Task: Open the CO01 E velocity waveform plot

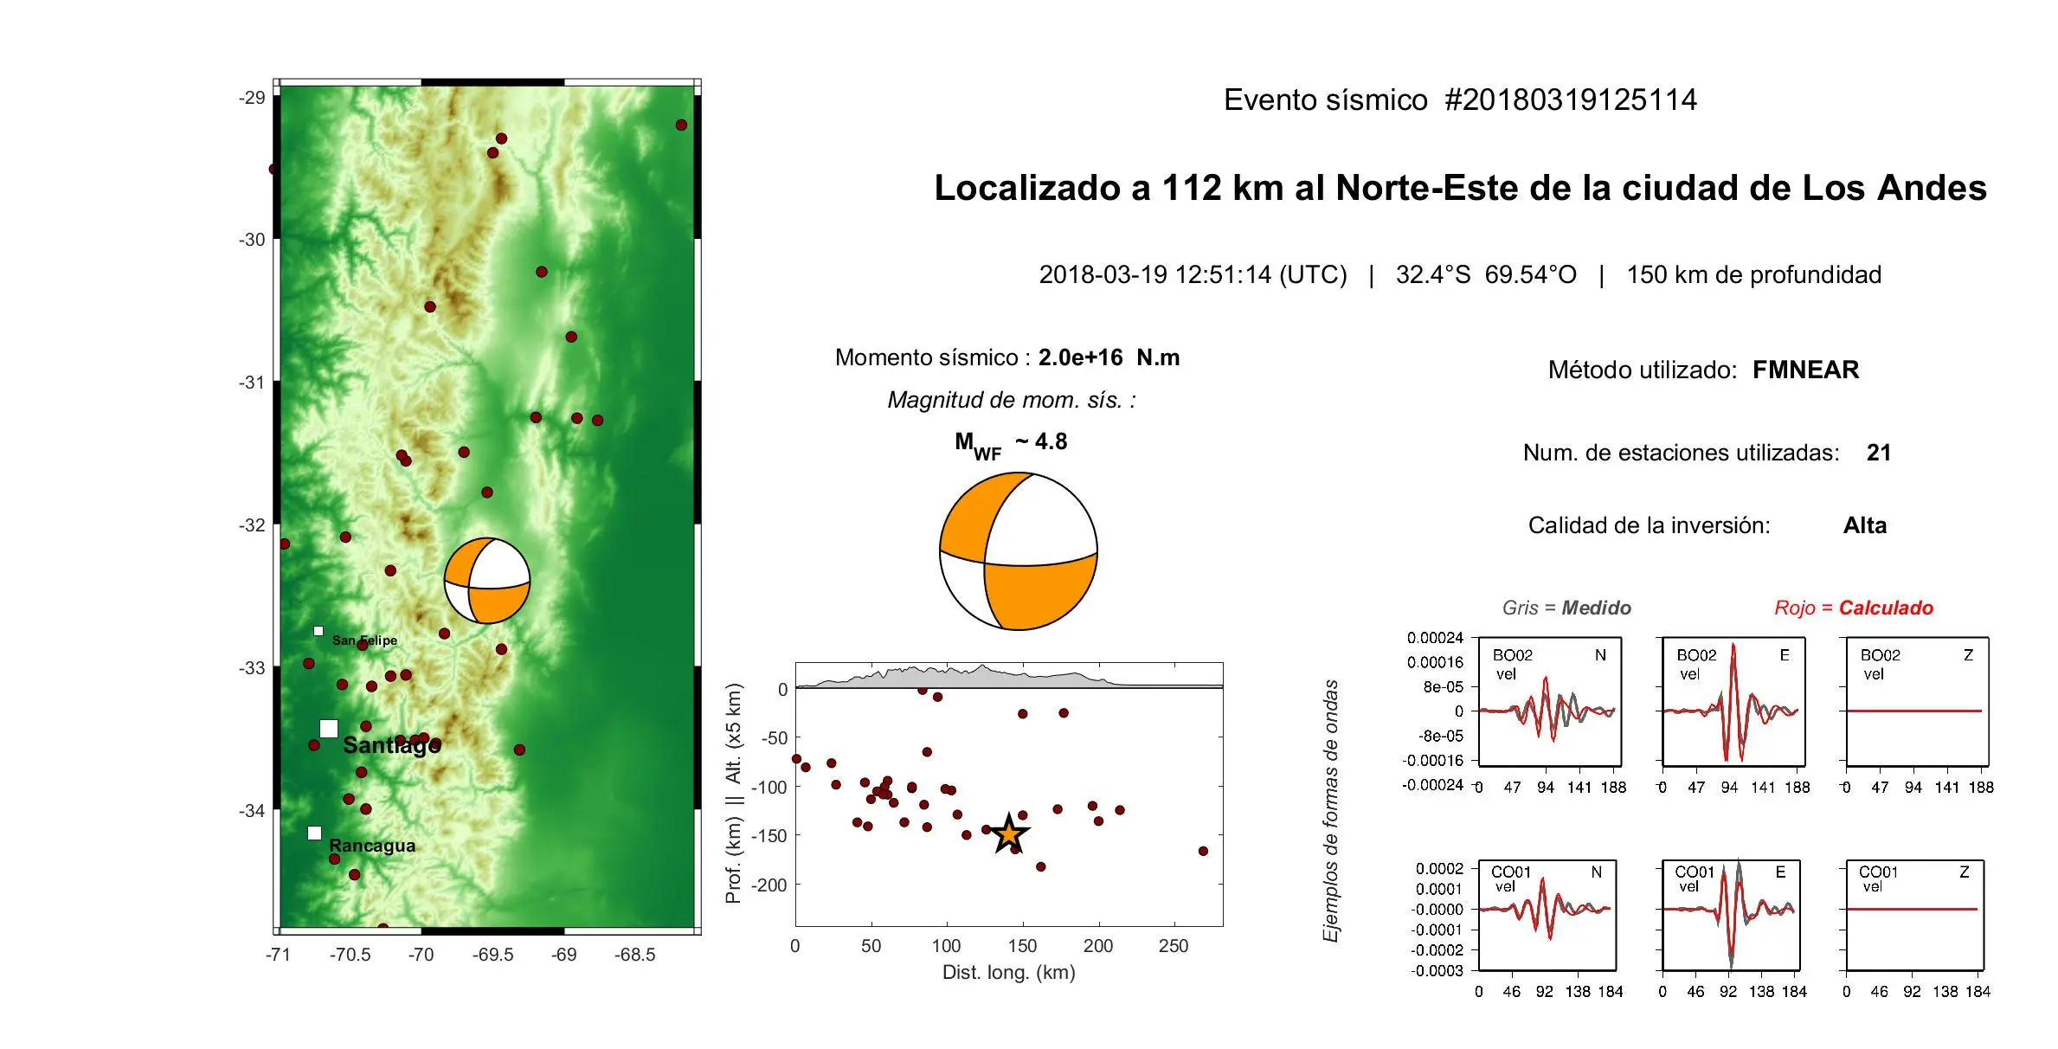Action: click(1731, 915)
